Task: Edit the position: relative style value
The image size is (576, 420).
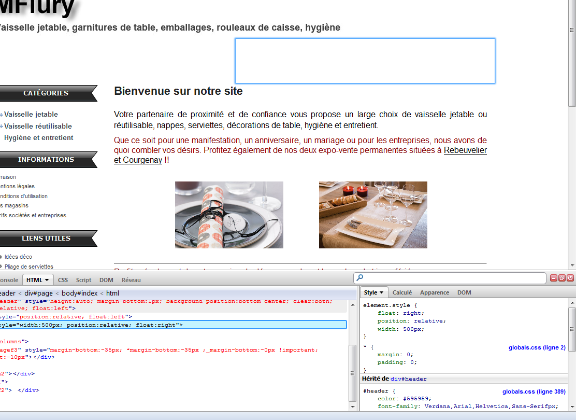Action: [x=430, y=320]
